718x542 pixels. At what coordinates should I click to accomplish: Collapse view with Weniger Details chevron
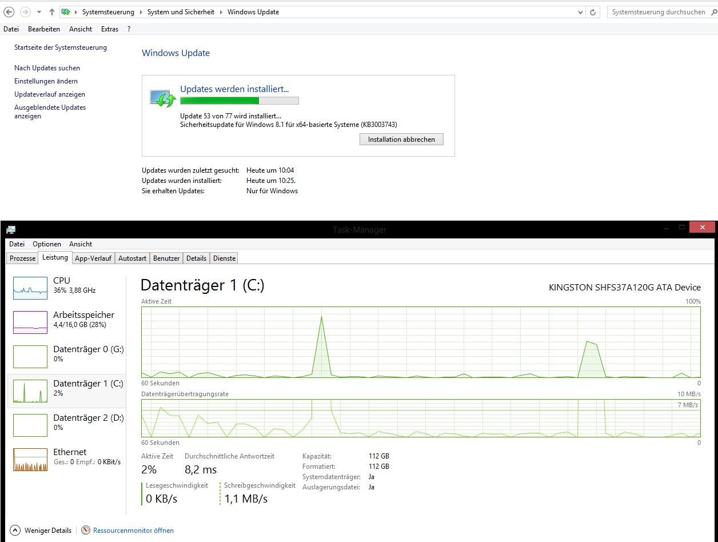click(x=15, y=531)
